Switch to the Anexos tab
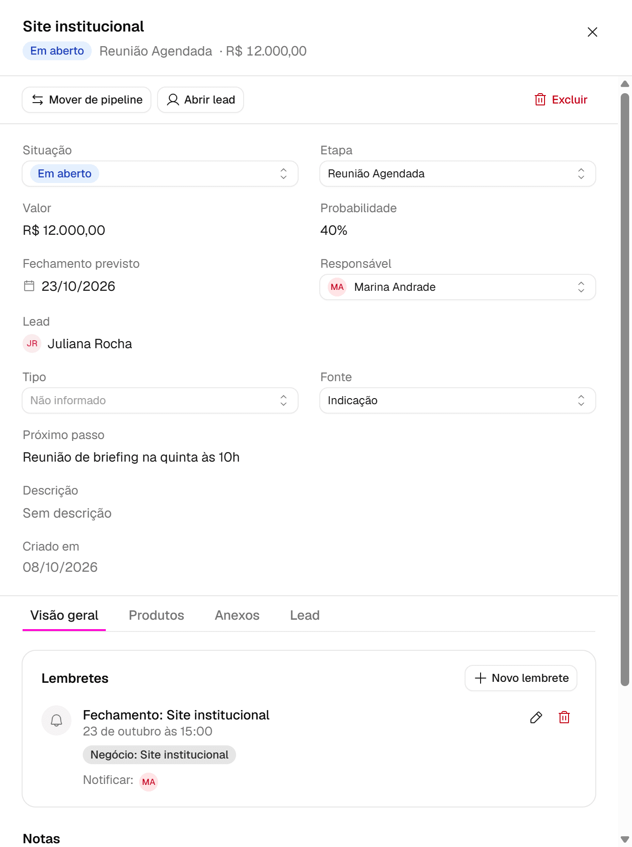This screenshot has height=847, width=632. [x=237, y=615]
